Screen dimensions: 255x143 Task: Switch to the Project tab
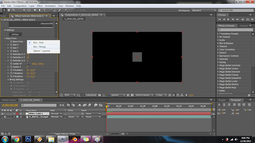coord(4,16)
